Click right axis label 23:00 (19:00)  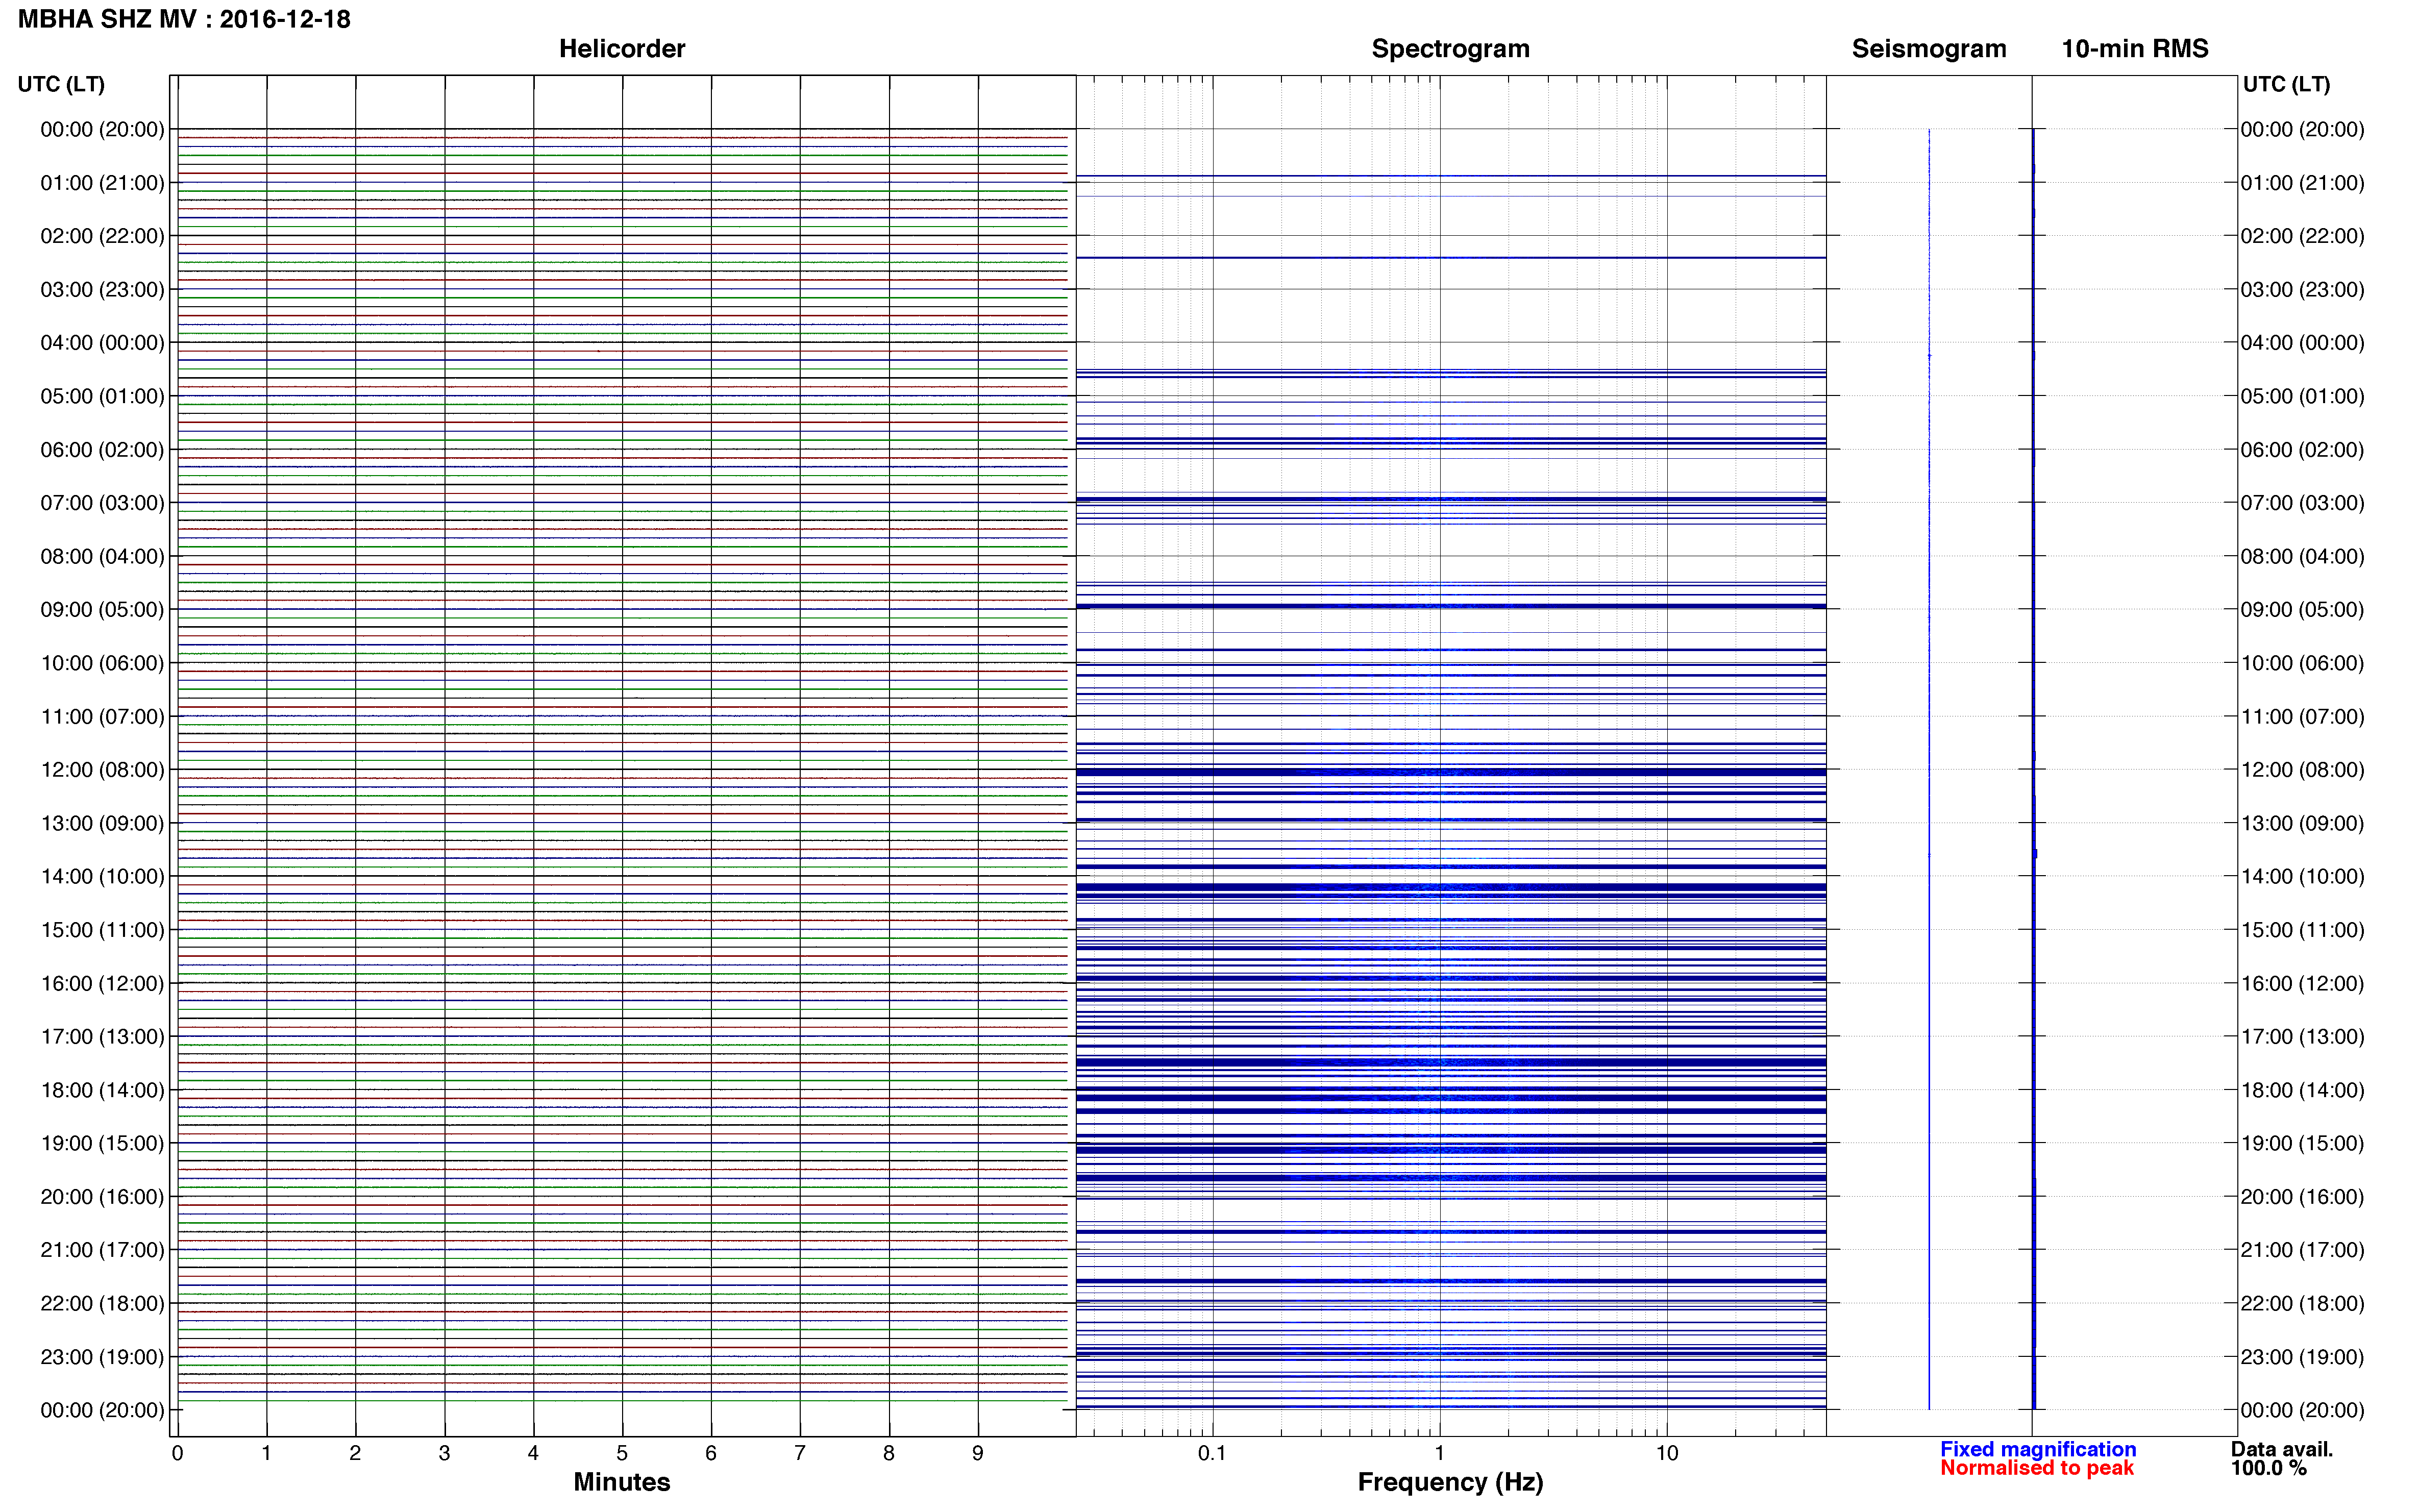click(x=2302, y=1357)
